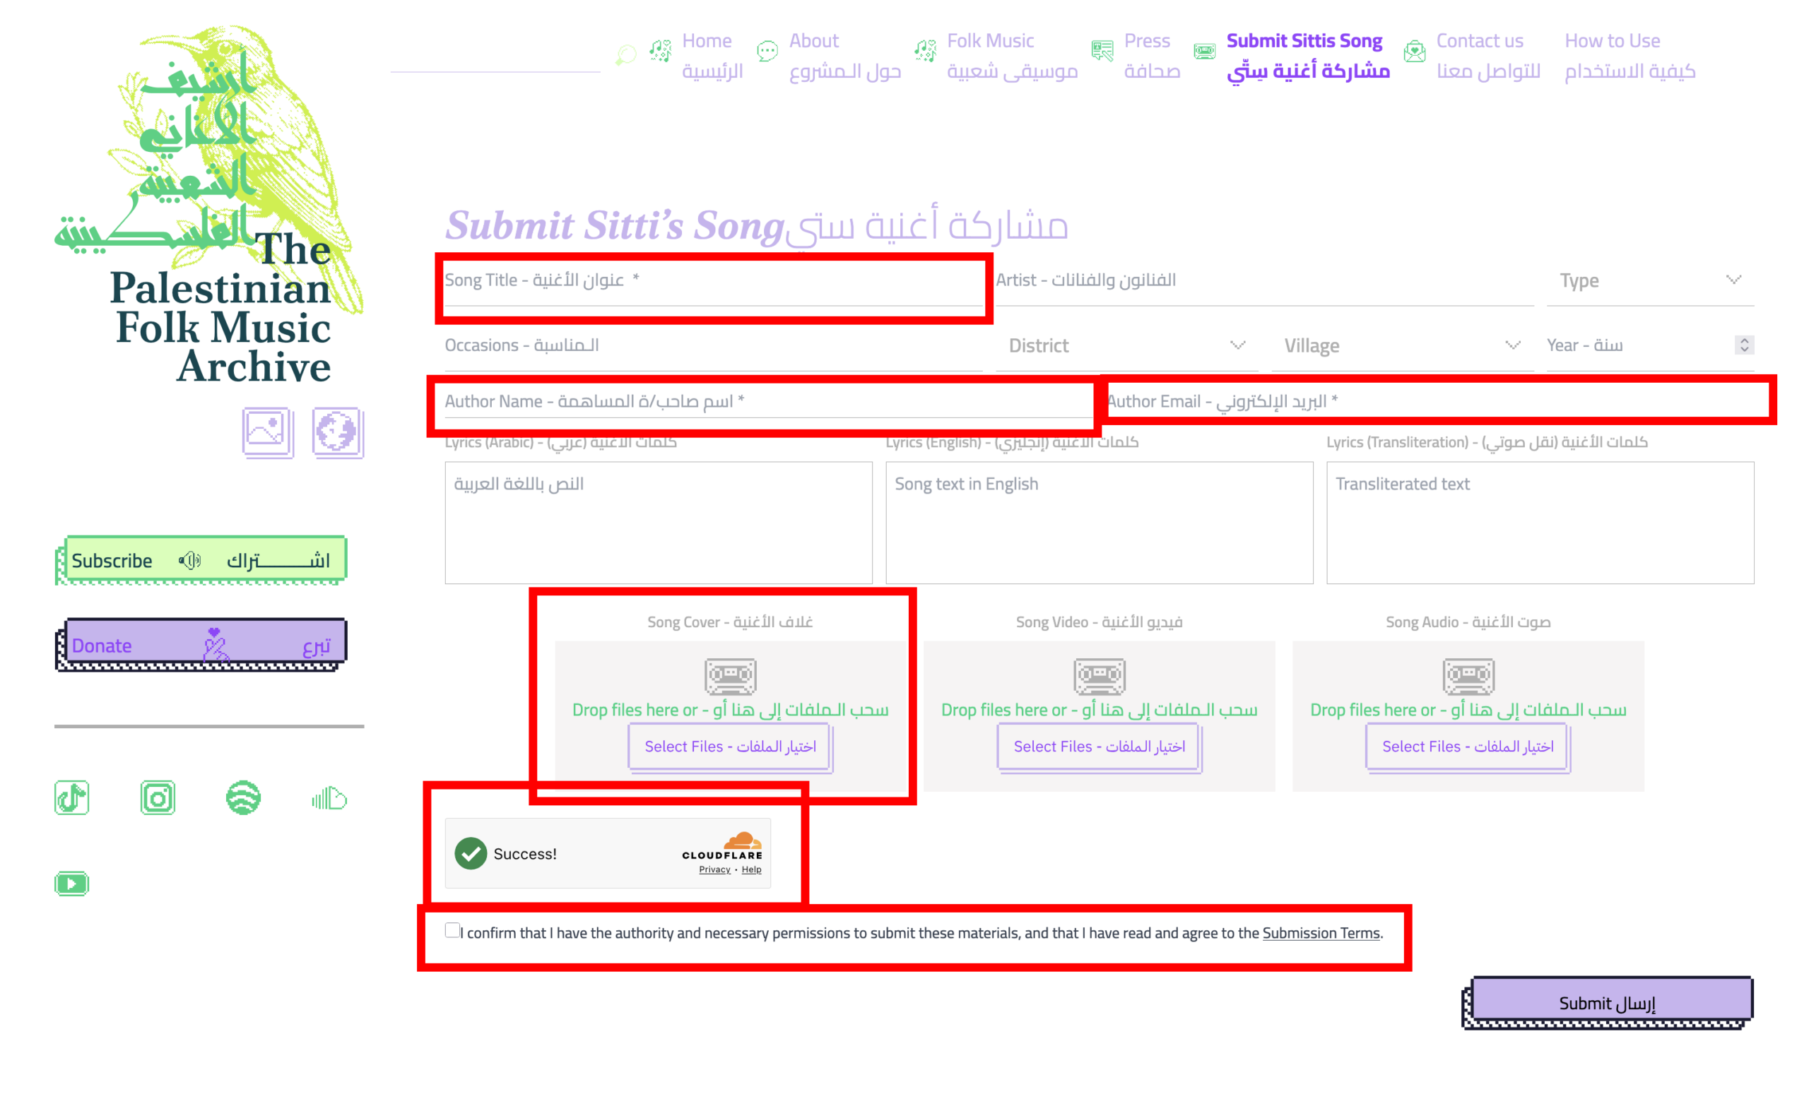
Task: Expand the Type dropdown
Action: point(1650,280)
